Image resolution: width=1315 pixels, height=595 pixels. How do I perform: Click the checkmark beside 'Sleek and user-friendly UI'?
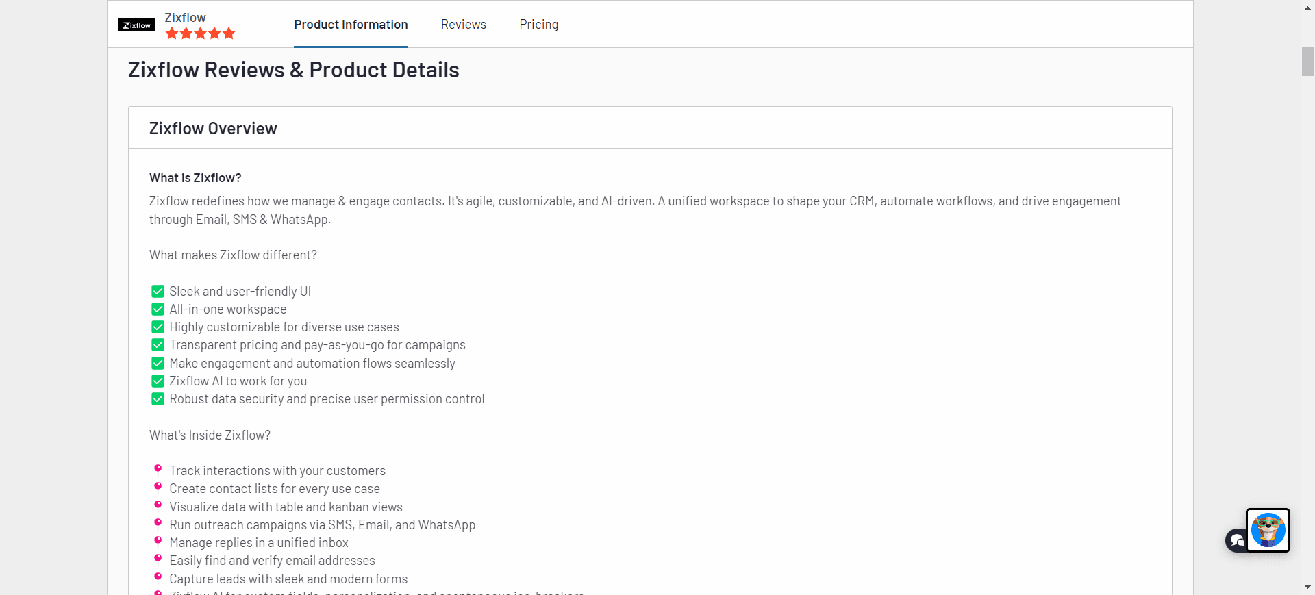[x=158, y=291]
